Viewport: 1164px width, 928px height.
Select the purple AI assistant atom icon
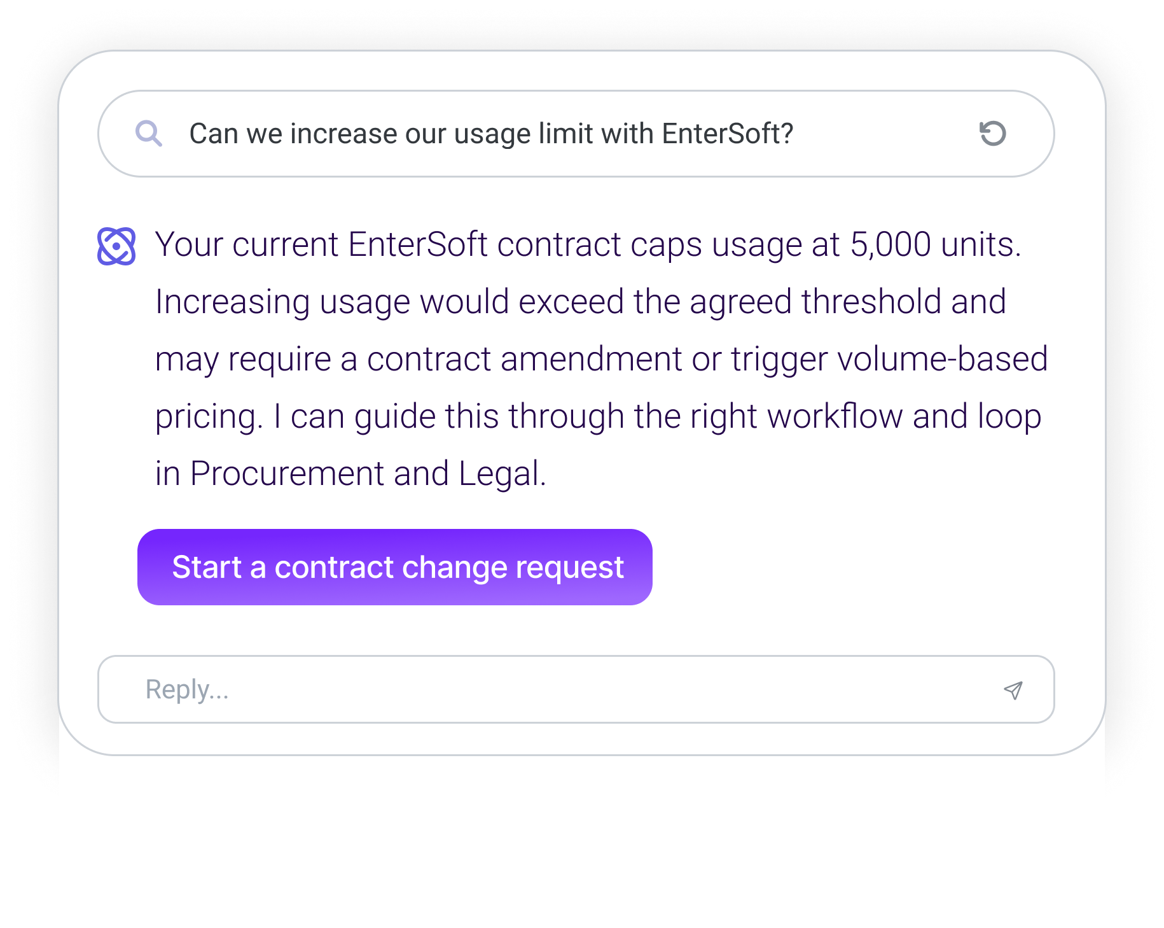(x=117, y=244)
